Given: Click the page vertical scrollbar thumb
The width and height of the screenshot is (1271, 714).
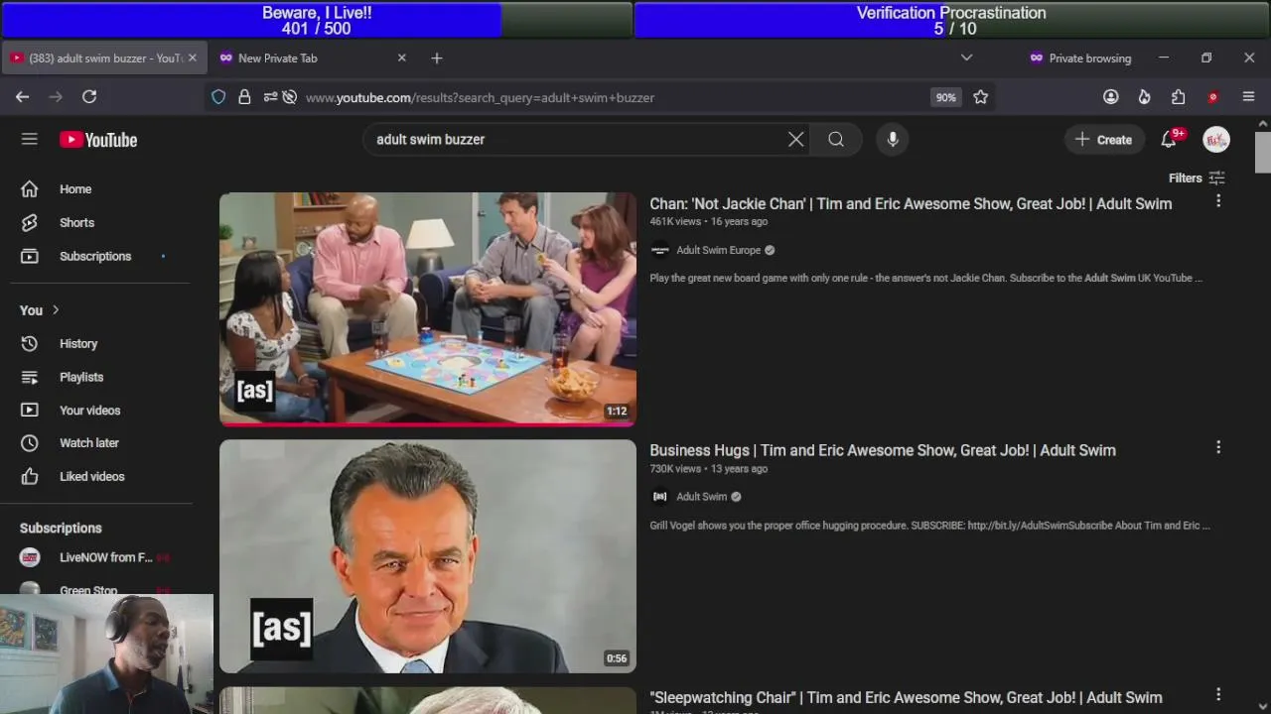Looking at the screenshot, I should coord(1262,152).
